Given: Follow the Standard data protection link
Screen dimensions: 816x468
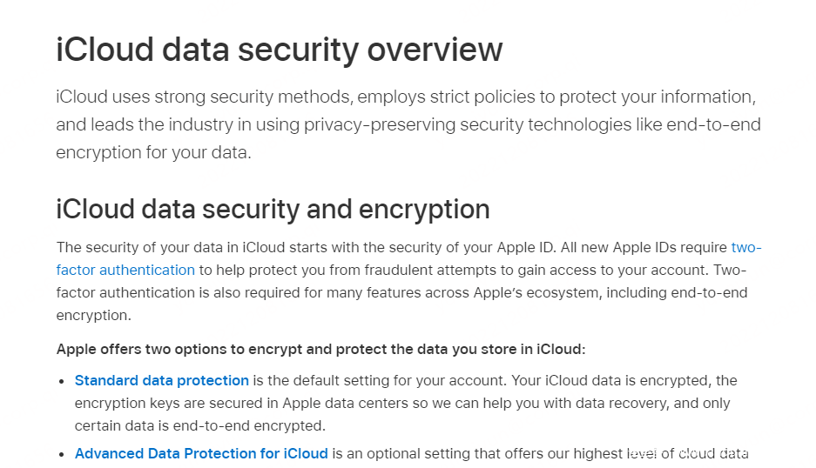Looking at the screenshot, I should 162,381.
